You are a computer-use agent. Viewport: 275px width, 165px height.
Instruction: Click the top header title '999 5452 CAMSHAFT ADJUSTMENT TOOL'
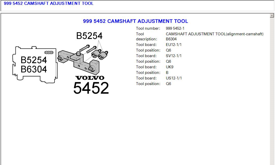tap(48, 3)
